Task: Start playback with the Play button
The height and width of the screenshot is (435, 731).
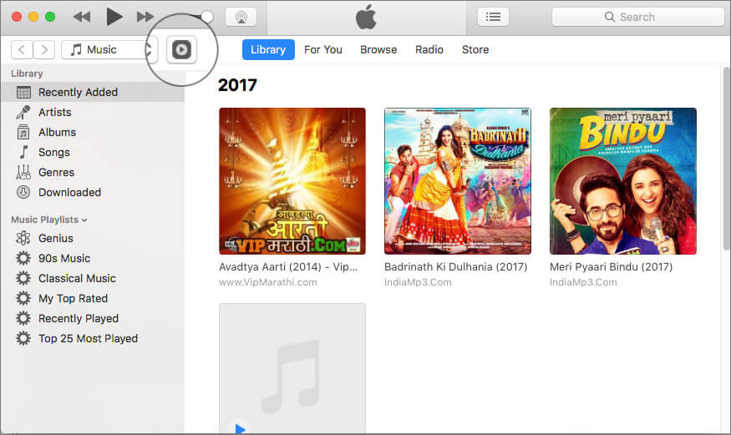Action: tap(114, 17)
